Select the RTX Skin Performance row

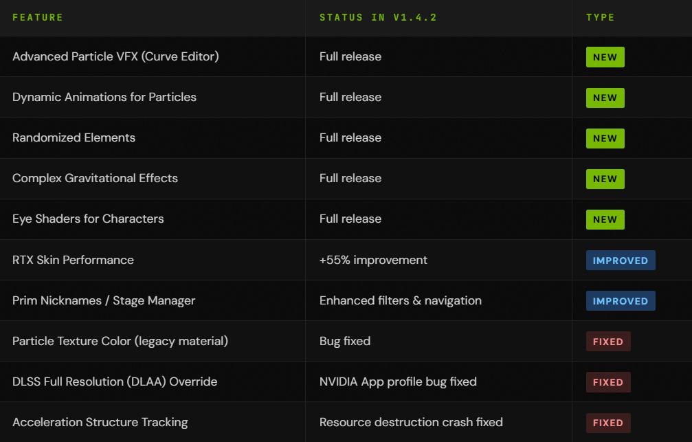click(x=73, y=260)
